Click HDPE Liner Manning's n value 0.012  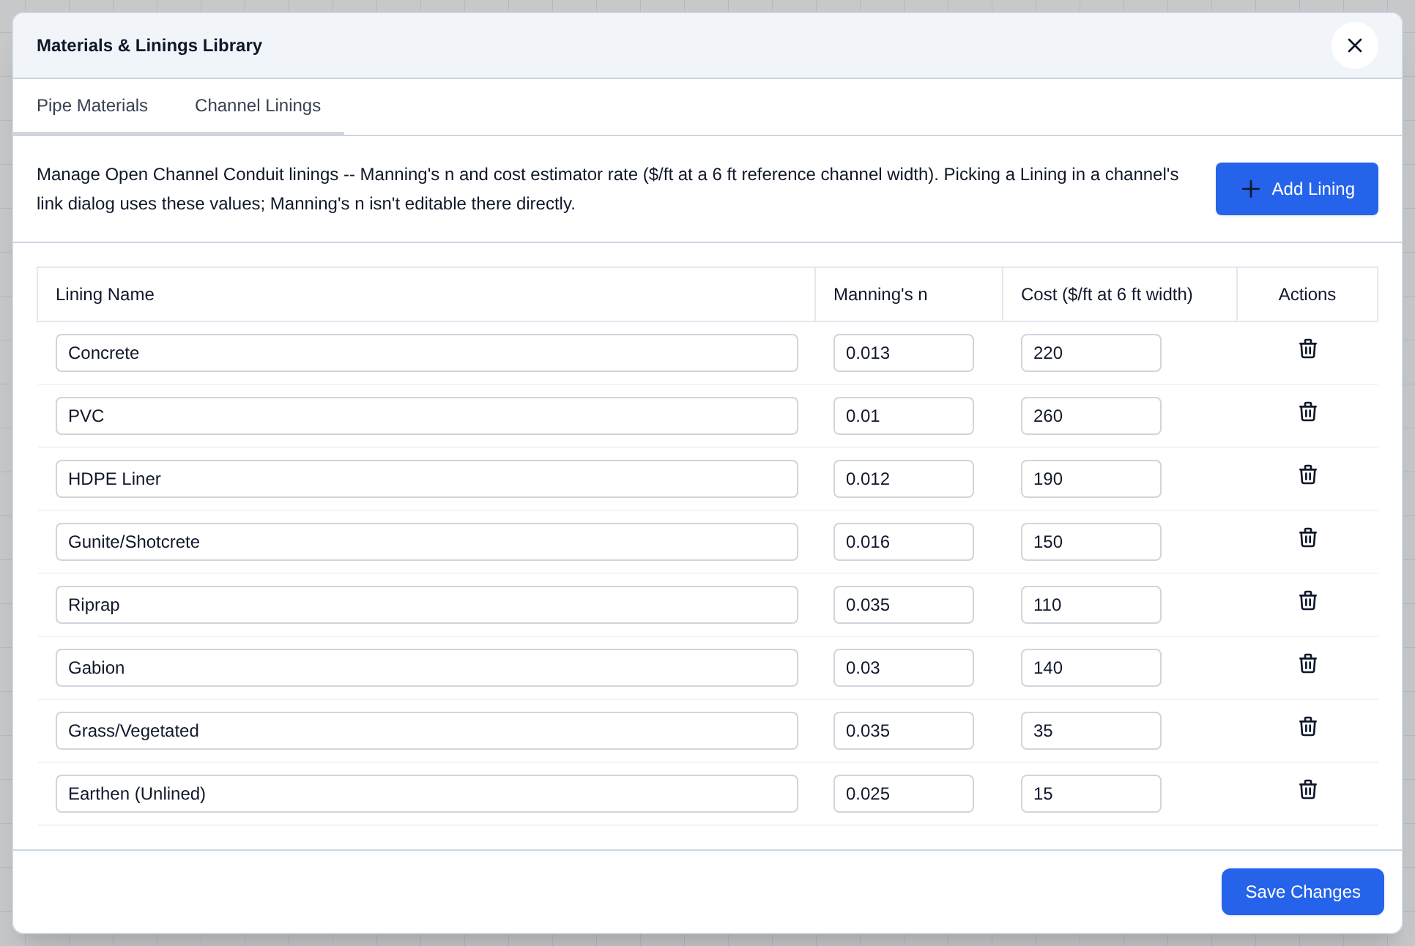click(903, 479)
